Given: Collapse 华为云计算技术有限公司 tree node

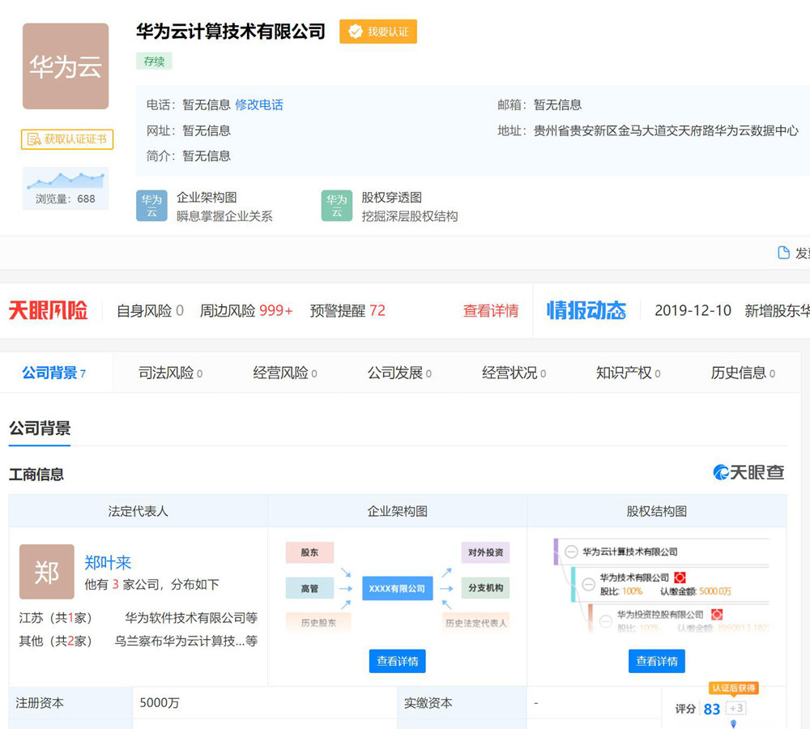Looking at the screenshot, I should click(571, 552).
